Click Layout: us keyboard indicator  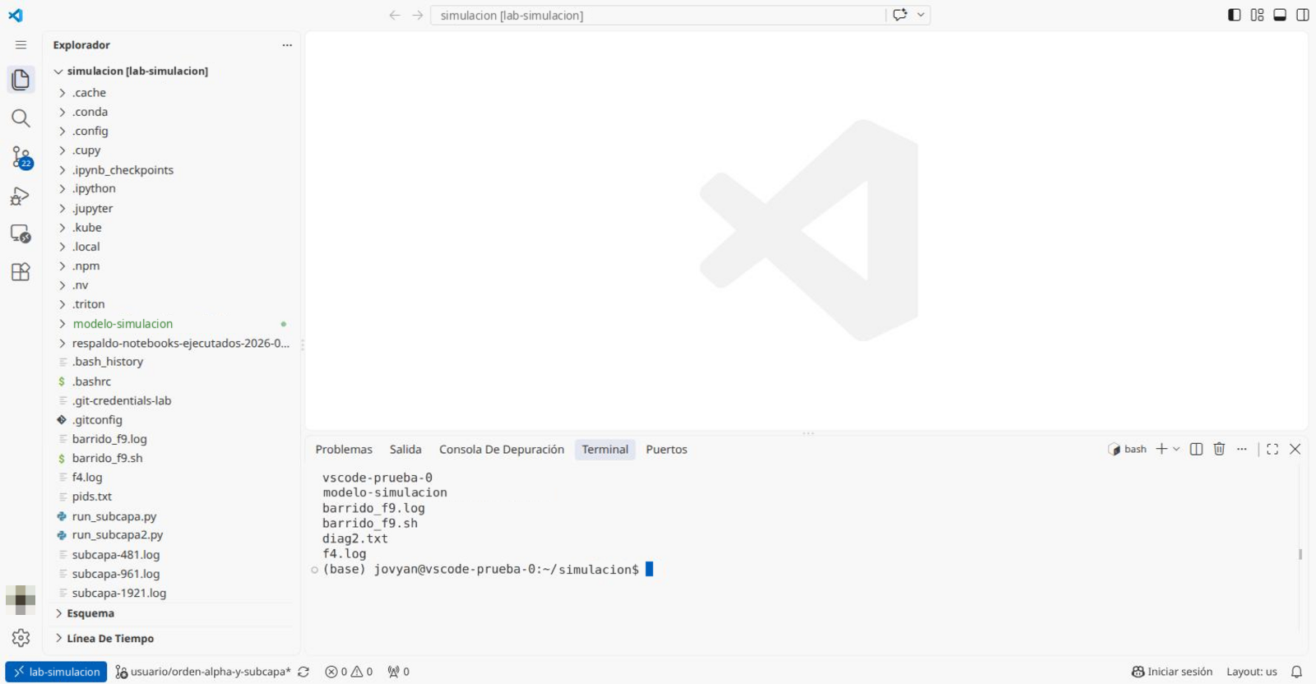click(x=1252, y=672)
